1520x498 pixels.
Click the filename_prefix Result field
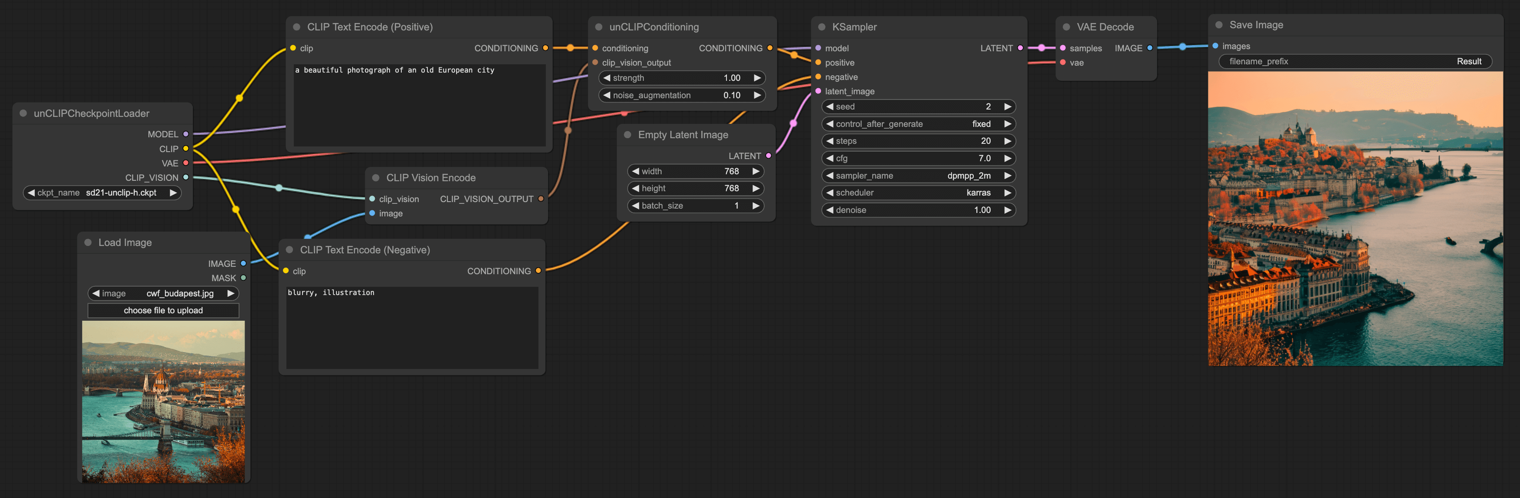pos(1355,61)
